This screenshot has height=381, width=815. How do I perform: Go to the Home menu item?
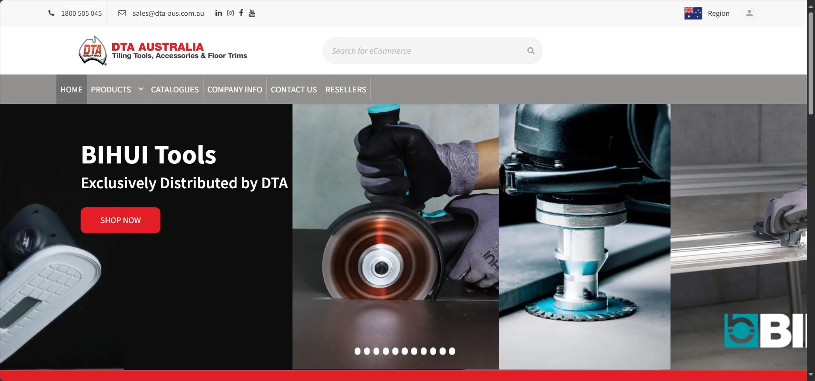71,89
